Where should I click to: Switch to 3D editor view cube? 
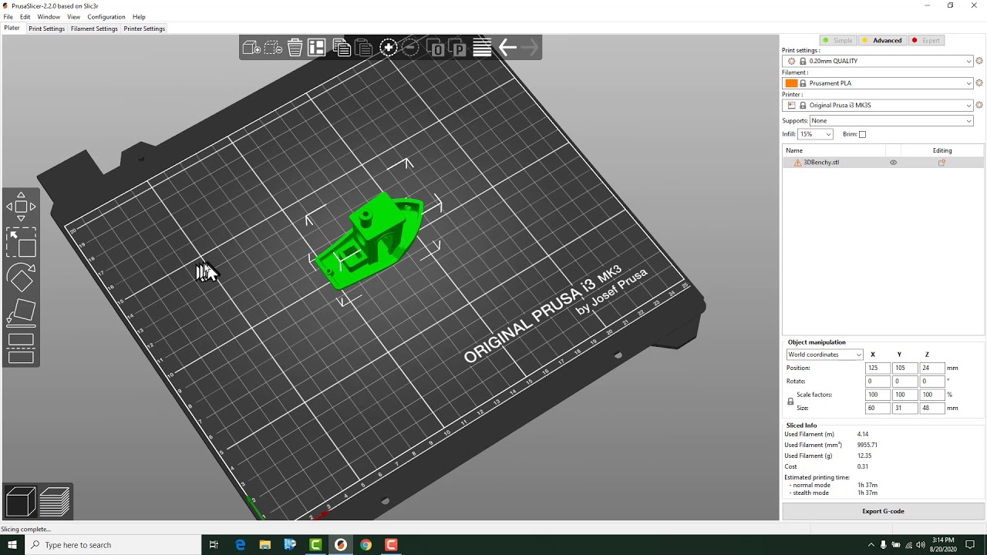pyautogui.click(x=20, y=502)
